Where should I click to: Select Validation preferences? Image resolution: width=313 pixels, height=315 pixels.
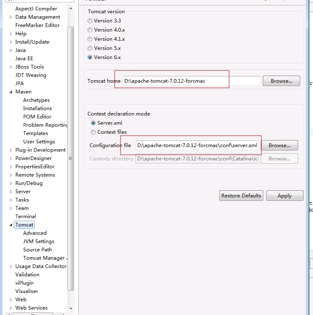point(27,275)
